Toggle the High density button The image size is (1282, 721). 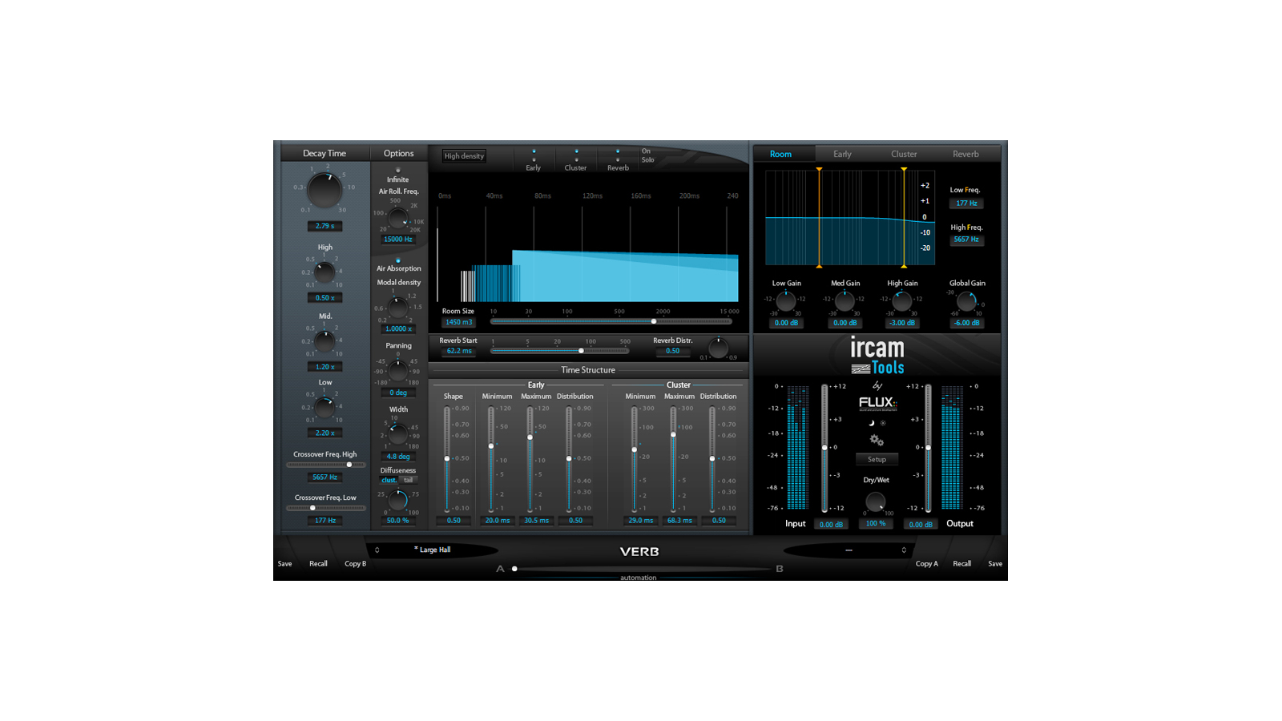464,156
